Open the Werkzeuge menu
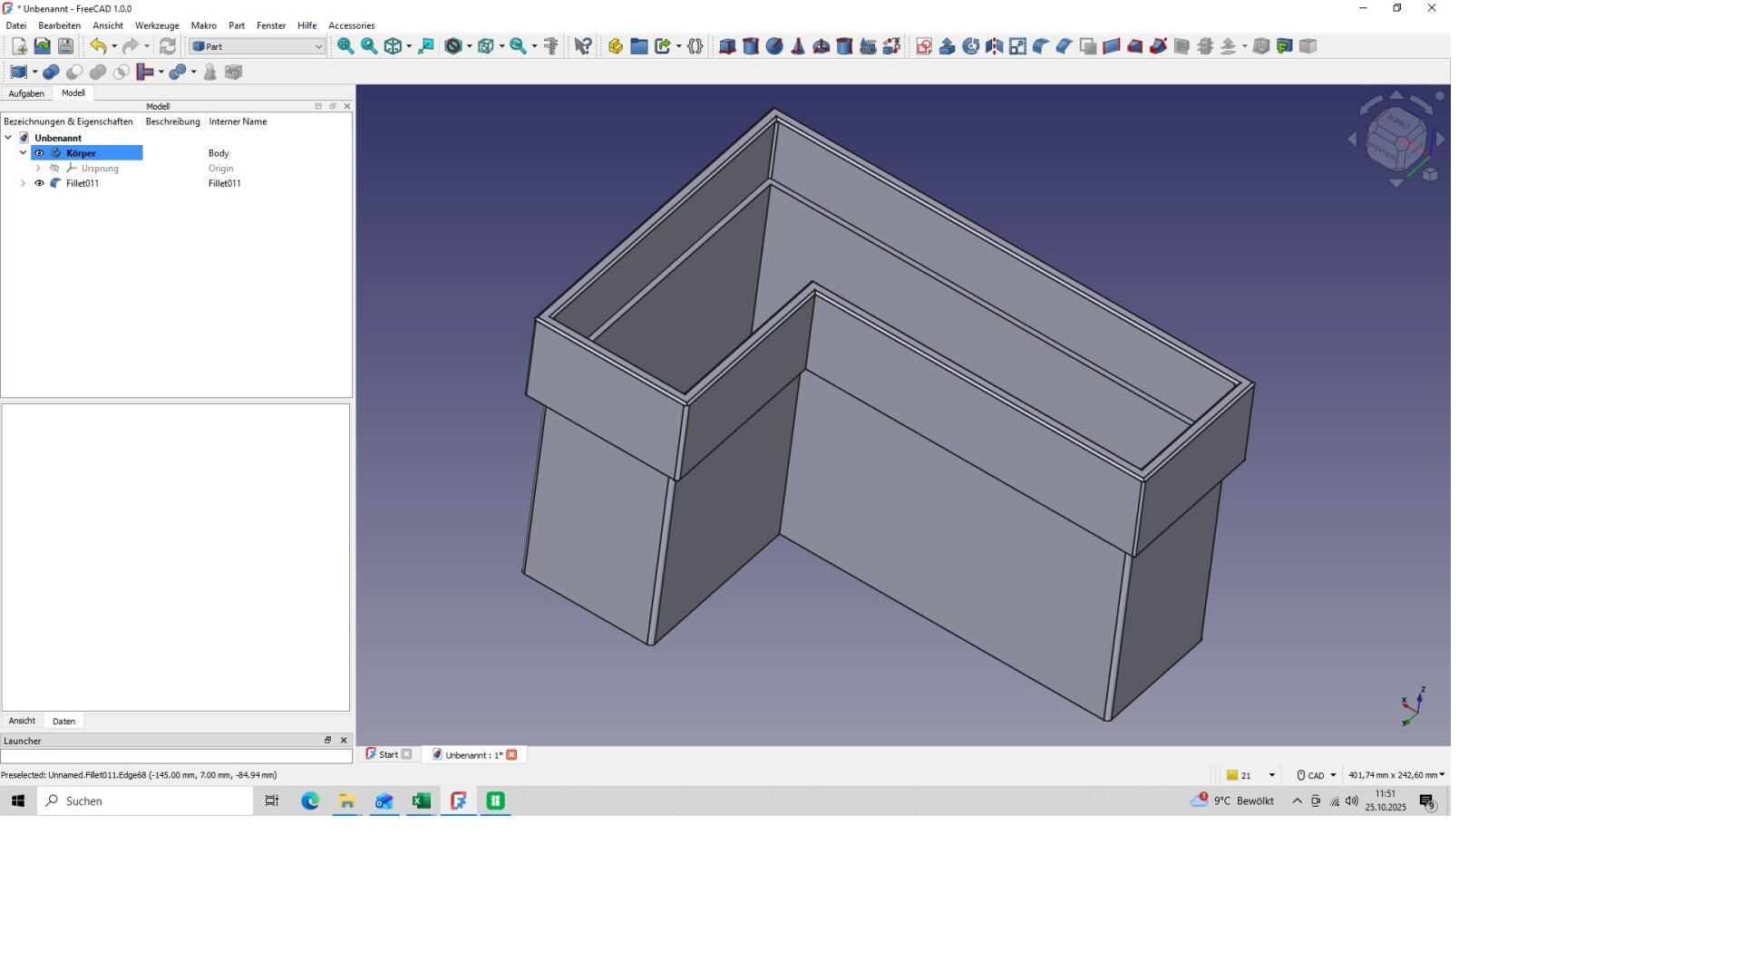Viewport: 1741px width, 979px height. pos(157,25)
